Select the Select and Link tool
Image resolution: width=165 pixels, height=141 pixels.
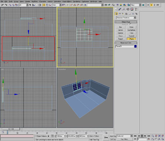click(10, 5)
